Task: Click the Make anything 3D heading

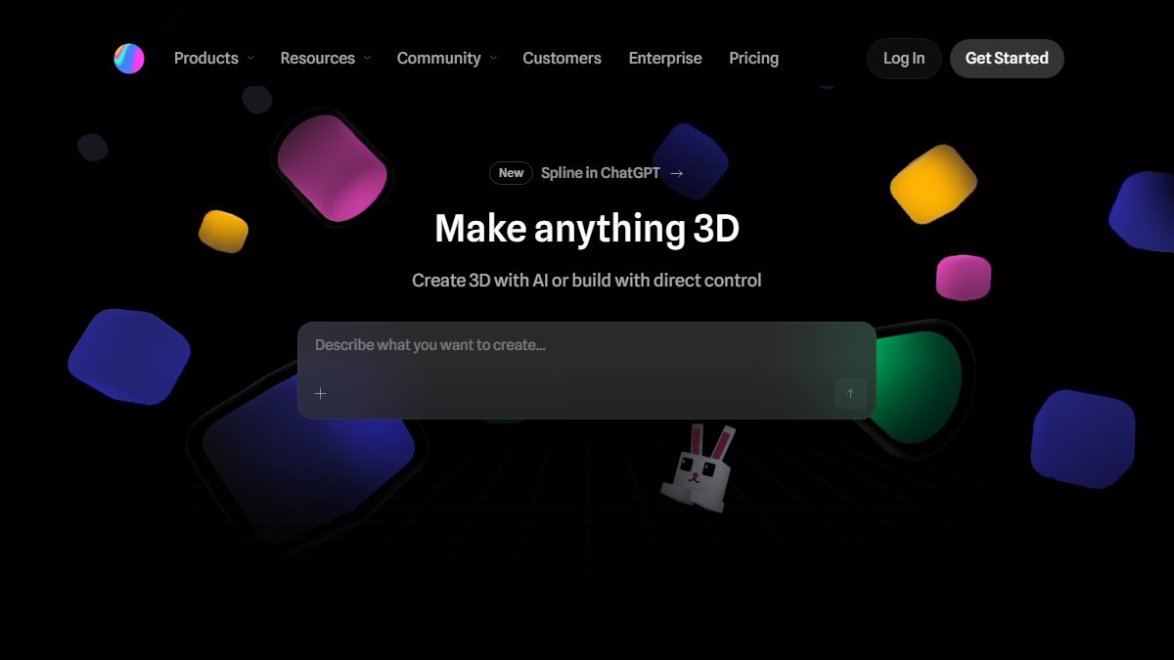Action: (587, 229)
